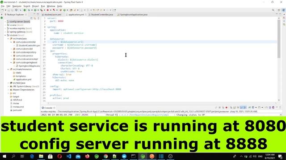Select mvnw.cmd file

(17, 107)
